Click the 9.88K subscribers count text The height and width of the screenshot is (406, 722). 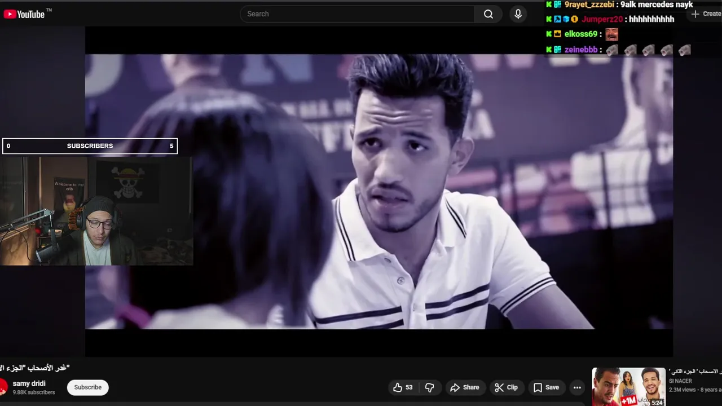point(34,392)
